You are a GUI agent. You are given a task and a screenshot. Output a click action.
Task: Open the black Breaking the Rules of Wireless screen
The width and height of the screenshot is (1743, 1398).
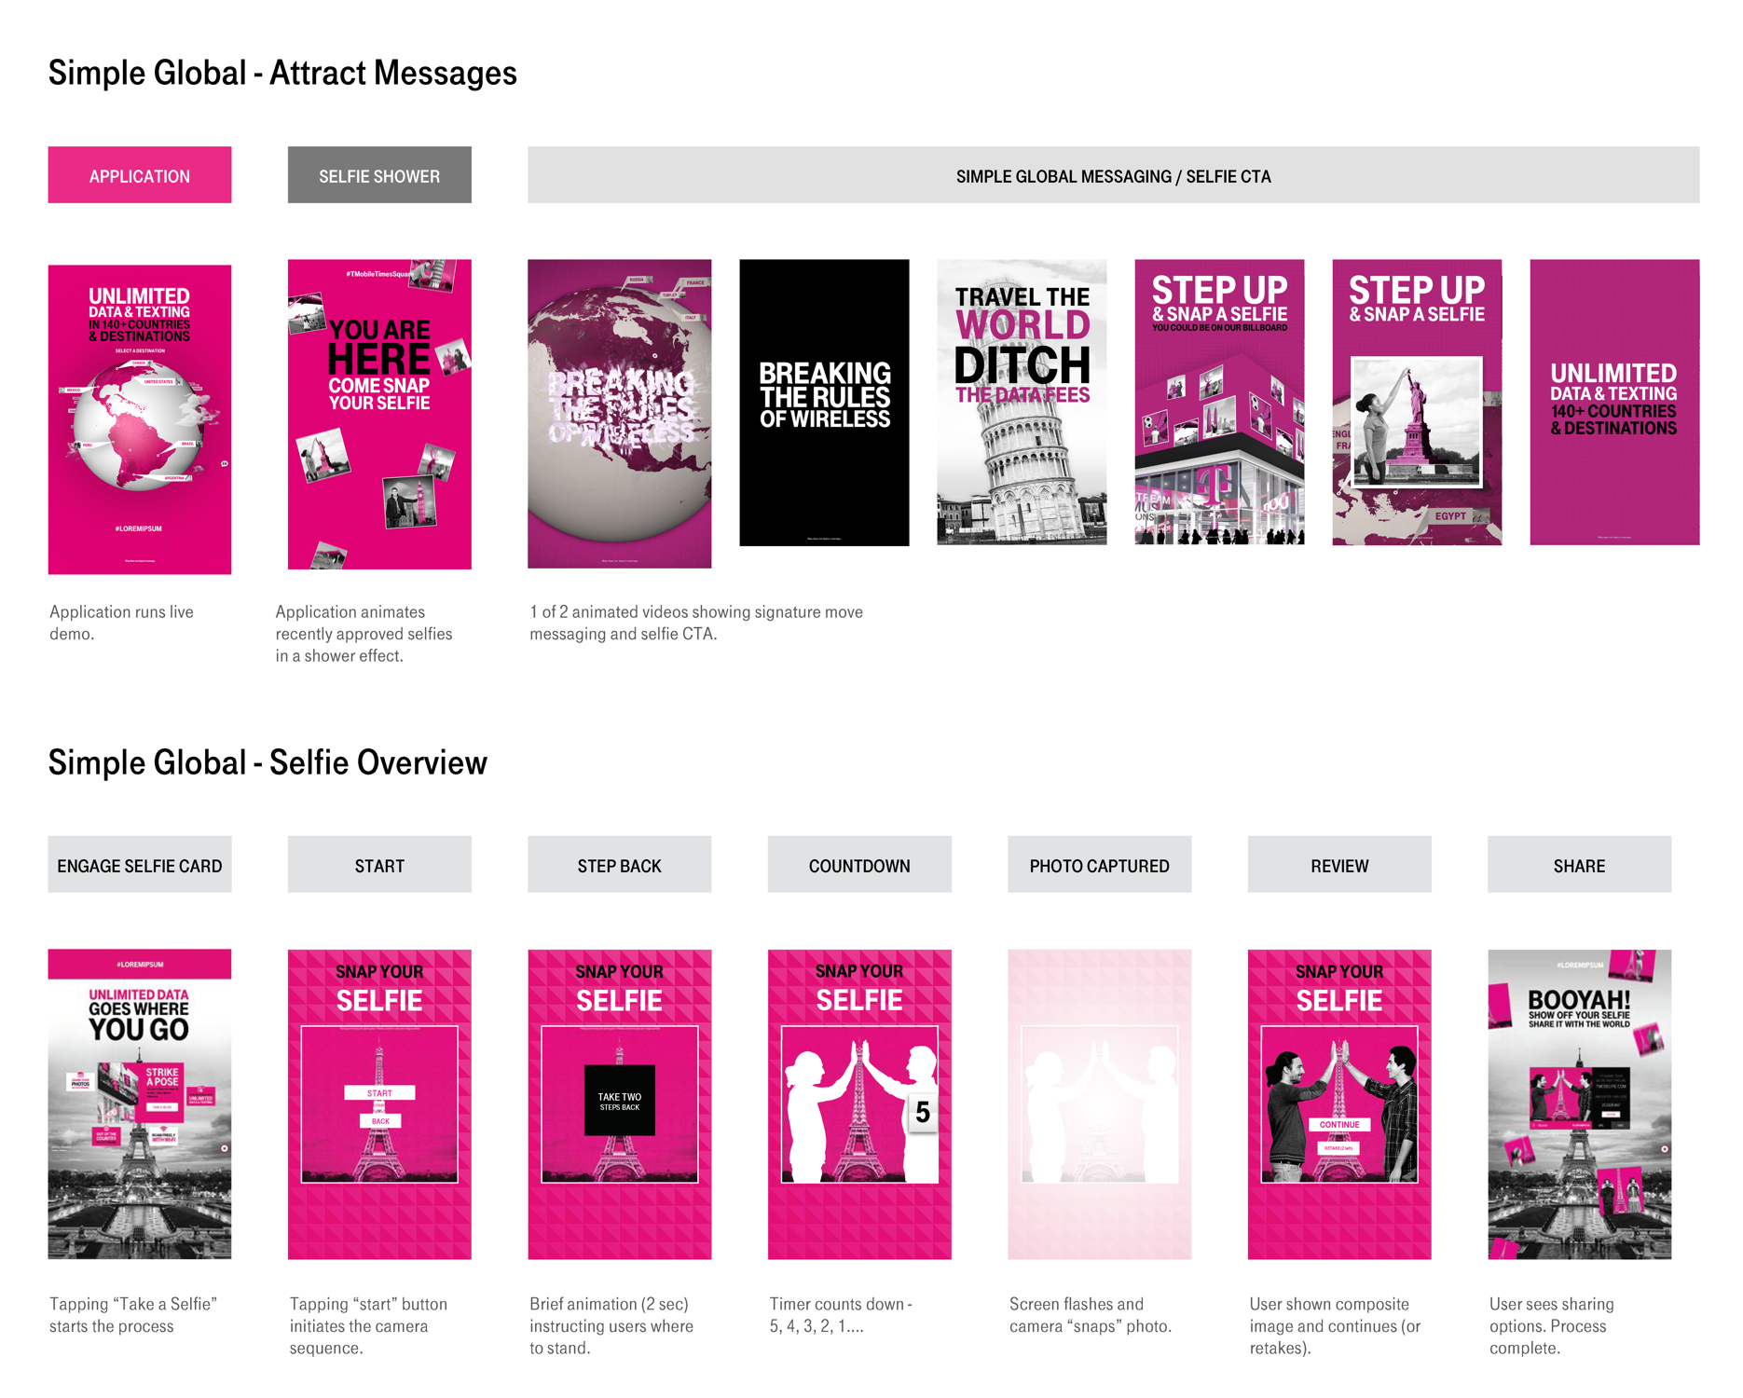point(824,403)
